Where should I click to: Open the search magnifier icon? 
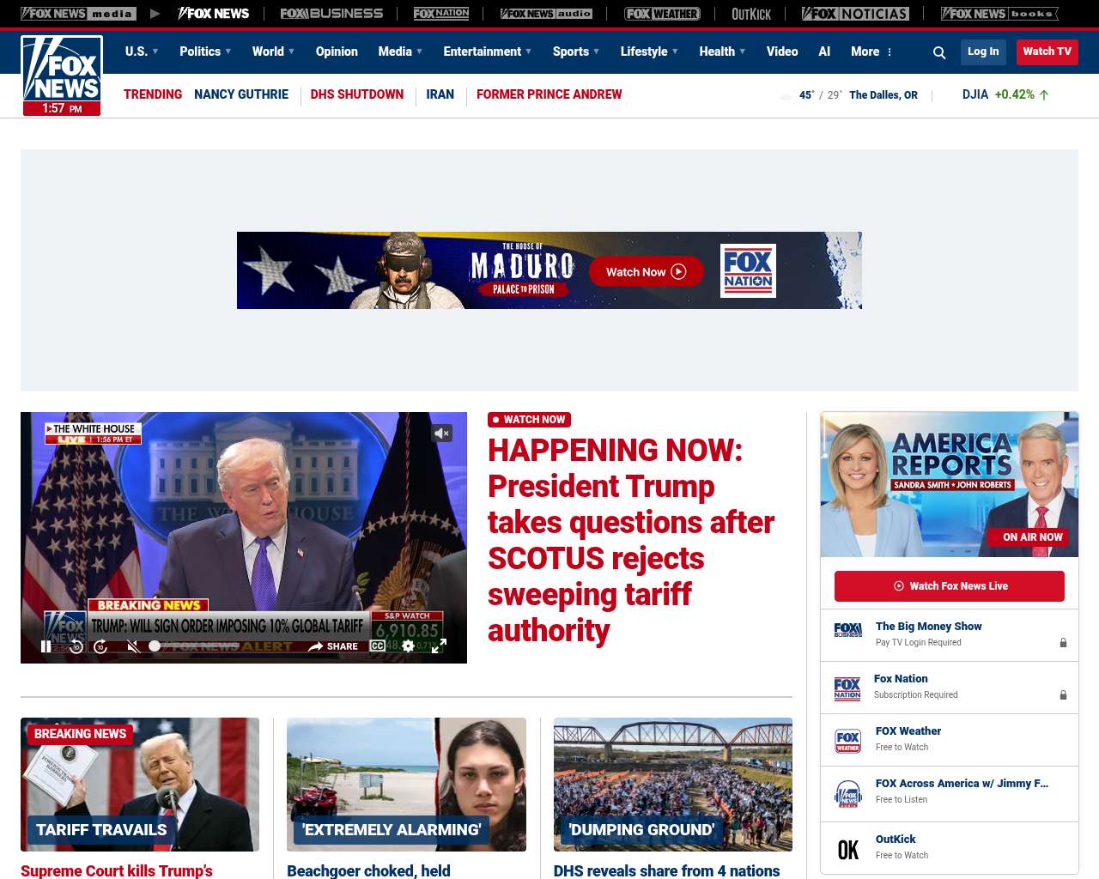(x=939, y=52)
